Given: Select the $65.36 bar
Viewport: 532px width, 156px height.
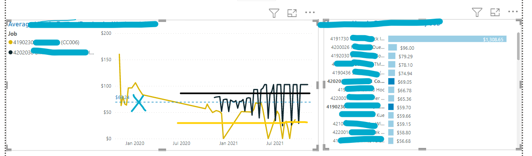Looking at the screenshot, I should point(391,99).
